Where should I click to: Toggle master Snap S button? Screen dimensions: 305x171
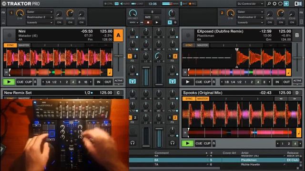point(170,22)
